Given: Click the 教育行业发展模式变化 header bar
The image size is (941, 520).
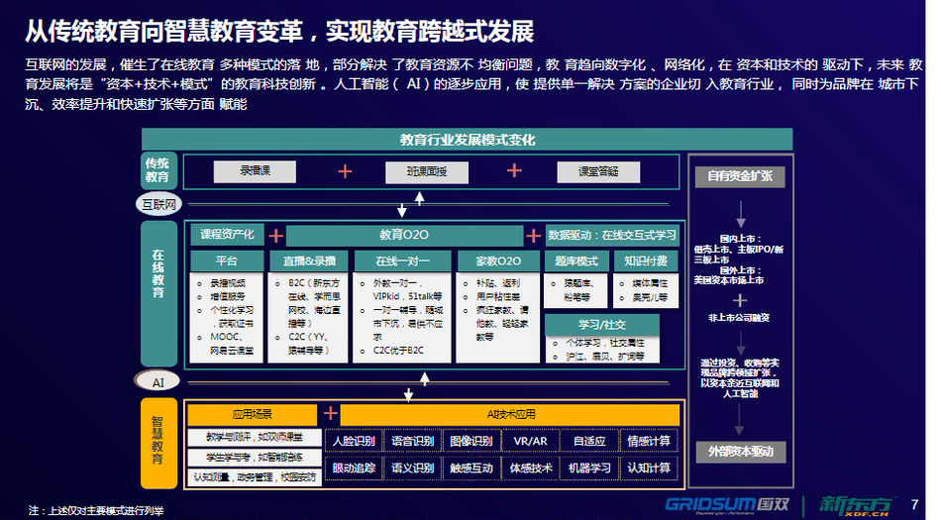Looking at the screenshot, I should coord(467,140).
